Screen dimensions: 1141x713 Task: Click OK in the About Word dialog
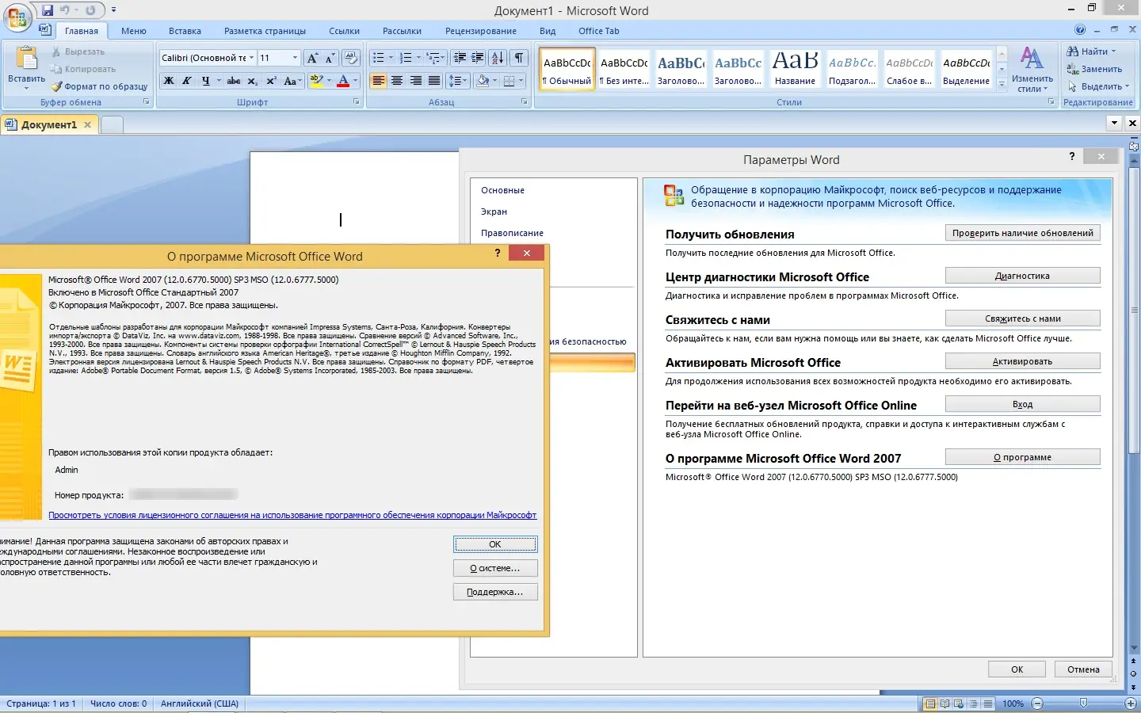pyautogui.click(x=495, y=544)
